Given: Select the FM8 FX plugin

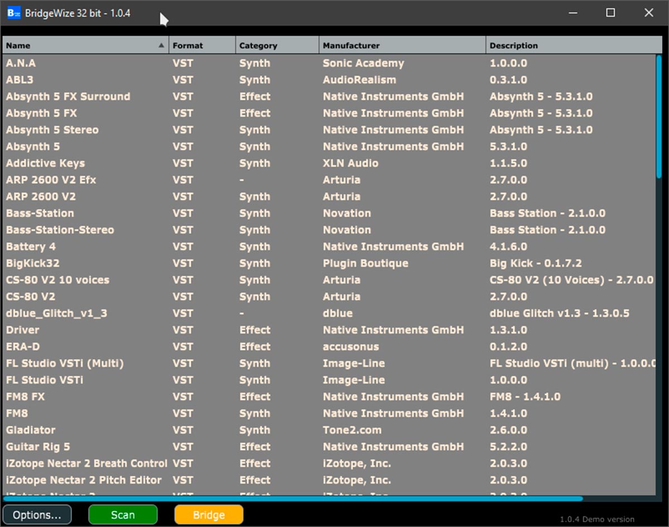Looking at the screenshot, I should pos(25,397).
